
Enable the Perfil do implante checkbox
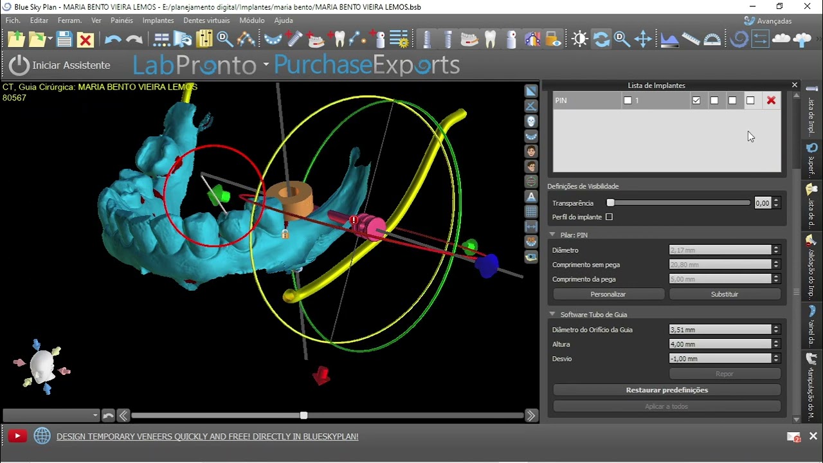(609, 217)
